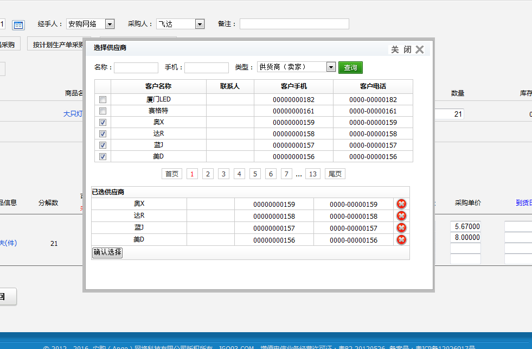Image resolution: width=532 pixels, height=349 pixels.
Task: Jump to last page 尾页
Action: click(335, 174)
